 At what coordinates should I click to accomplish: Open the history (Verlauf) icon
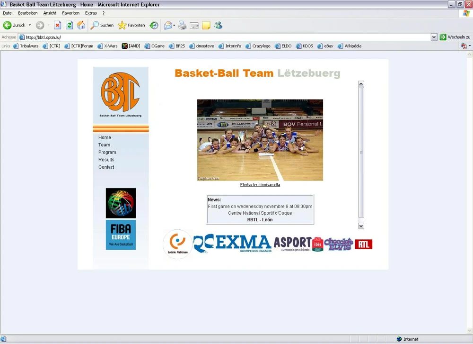(154, 25)
